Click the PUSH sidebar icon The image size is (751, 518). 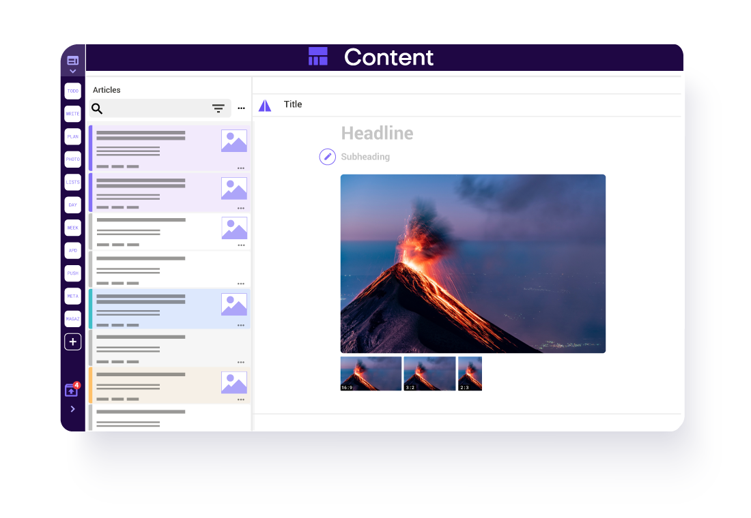72,273
